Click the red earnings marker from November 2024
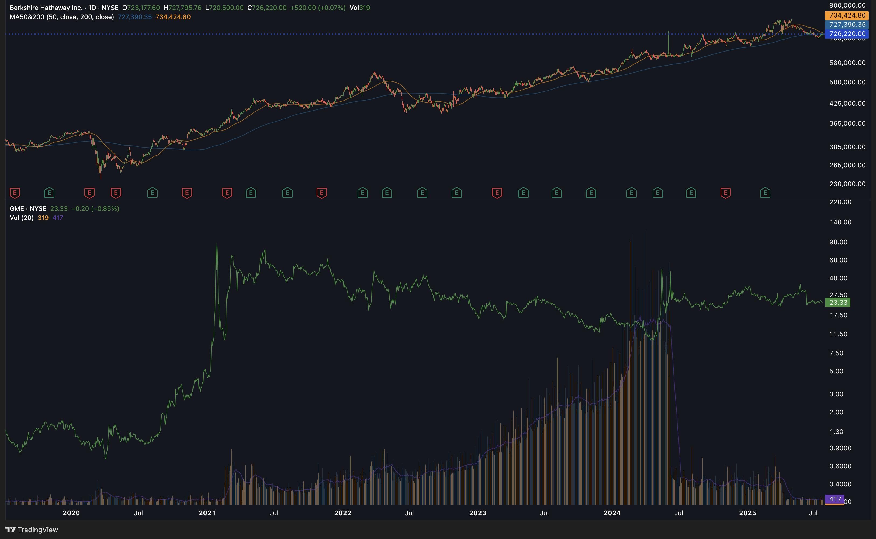This screenshot has height=539, width=876. (725, 193)
